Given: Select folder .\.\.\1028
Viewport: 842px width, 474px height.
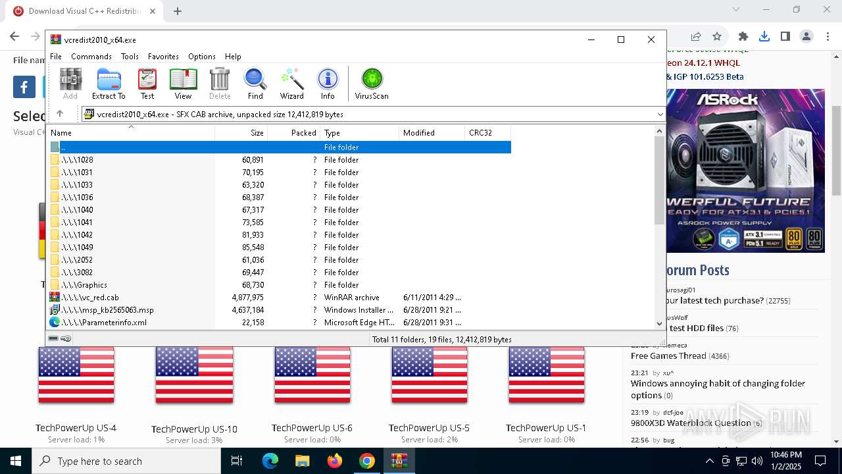Looking at the screenshot, I should pyautogui.click(x=280, y=160).
